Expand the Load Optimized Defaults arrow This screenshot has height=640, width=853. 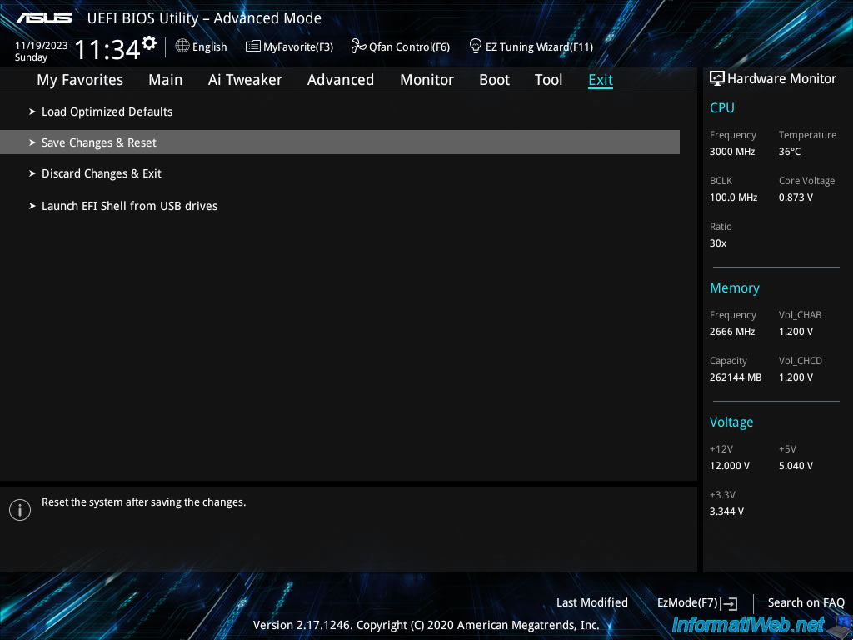tap(32, 112)
